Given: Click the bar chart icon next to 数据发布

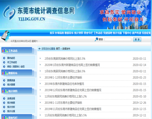Looking at the screenshot, I should [5, 73].
